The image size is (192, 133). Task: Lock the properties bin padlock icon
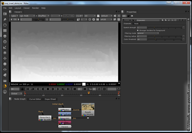point(129,16)
